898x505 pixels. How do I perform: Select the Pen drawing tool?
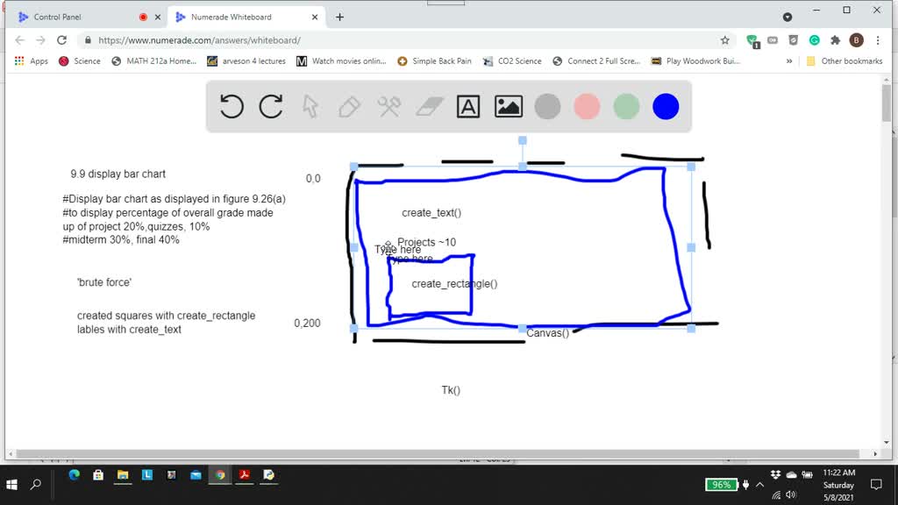tap(349, 106)
